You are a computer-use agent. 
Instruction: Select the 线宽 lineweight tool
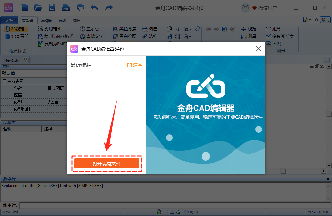tap(249, 29)
